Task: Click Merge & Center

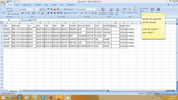Action: (x=70, y=13)
